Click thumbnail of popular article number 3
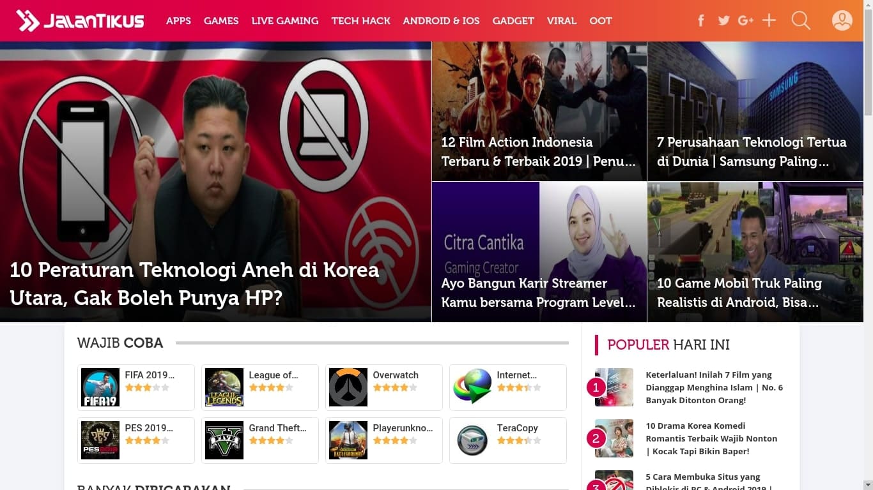 point(614,480)
